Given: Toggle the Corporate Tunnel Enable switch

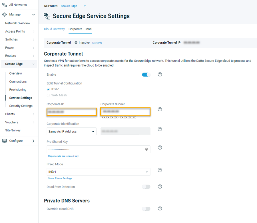Looking at the screenshot, I should (x=146, y=75).
